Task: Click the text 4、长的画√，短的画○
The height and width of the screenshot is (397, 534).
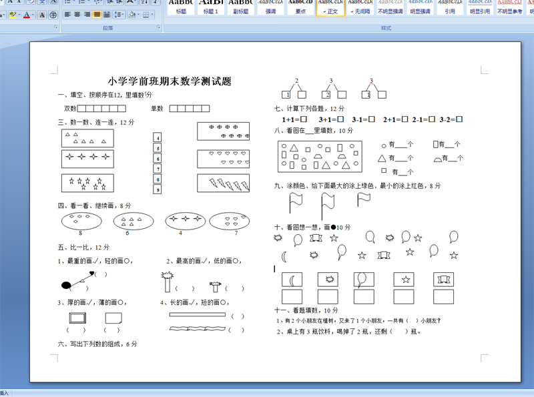Action: 195,302
